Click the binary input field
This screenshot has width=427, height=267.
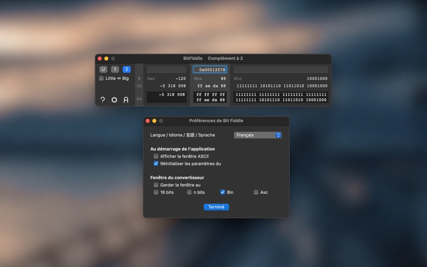[x=281, y=69]
